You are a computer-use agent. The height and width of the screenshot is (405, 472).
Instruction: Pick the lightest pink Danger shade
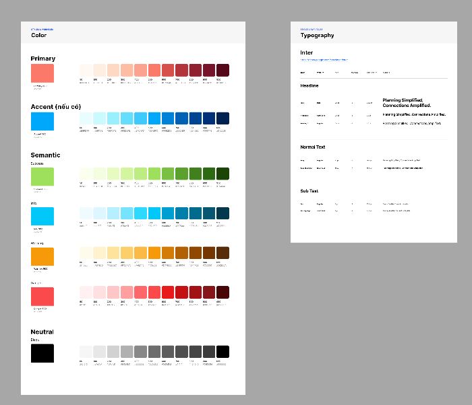click(x=86, y=293)
